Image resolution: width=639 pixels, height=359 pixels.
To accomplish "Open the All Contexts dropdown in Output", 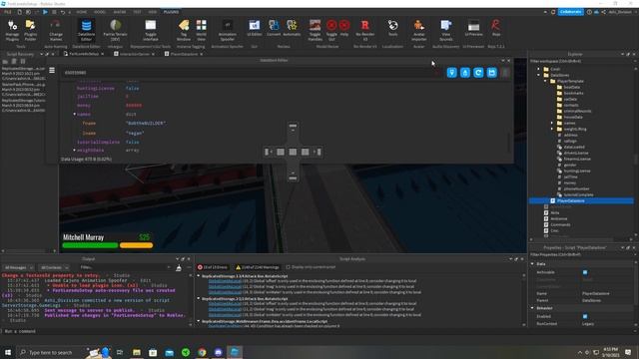I will [x=54, y=267].
